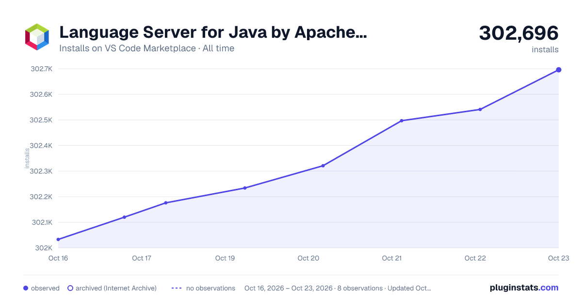Click the Oct 22 x-axis label
This screenshot has height=305, width=582.
475,258
